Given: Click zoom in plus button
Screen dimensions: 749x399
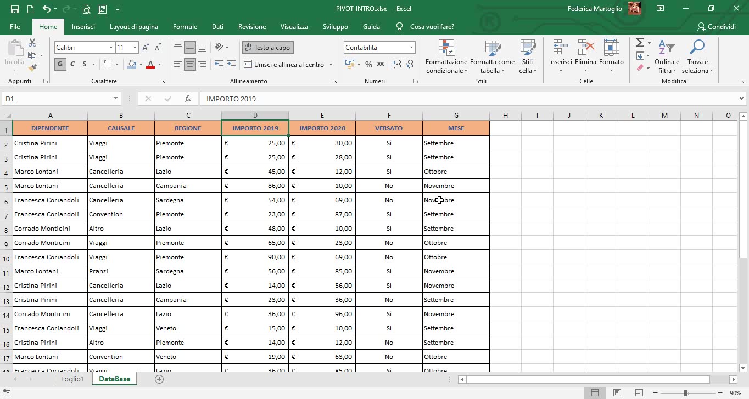Looking at the screenshot, I should [x=720, y=393].
